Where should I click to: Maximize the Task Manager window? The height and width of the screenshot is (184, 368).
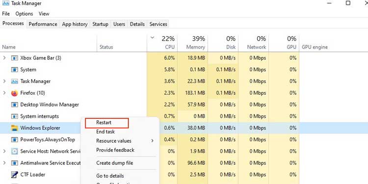pos(348,3)
